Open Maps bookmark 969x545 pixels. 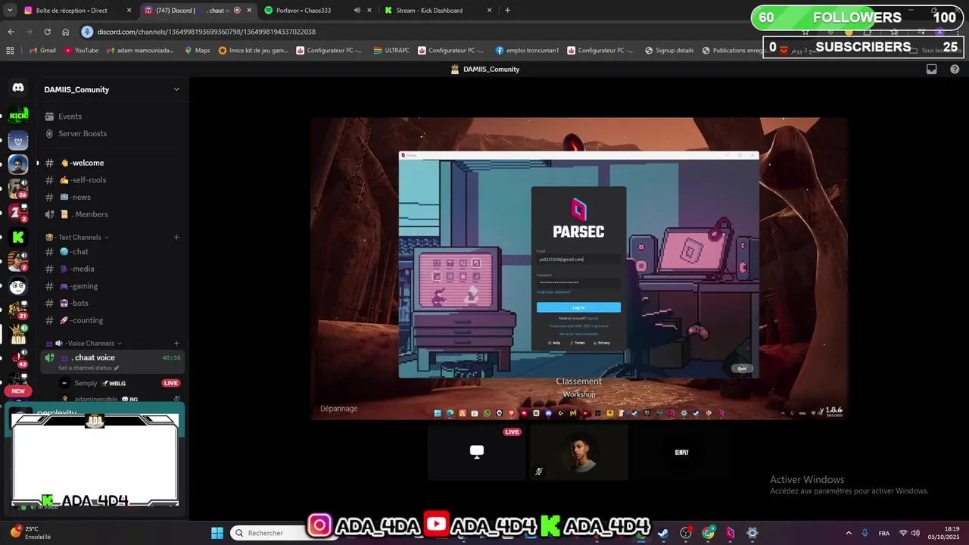(198, 51)
